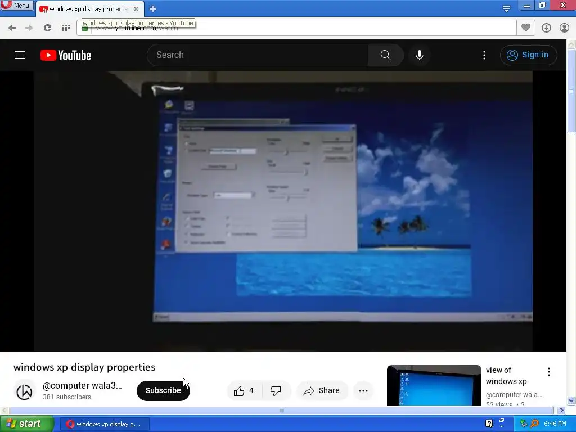Click the video player area
Image resolution: width=576 pixels, height=432 pixels.
click(x=283, y=211)
